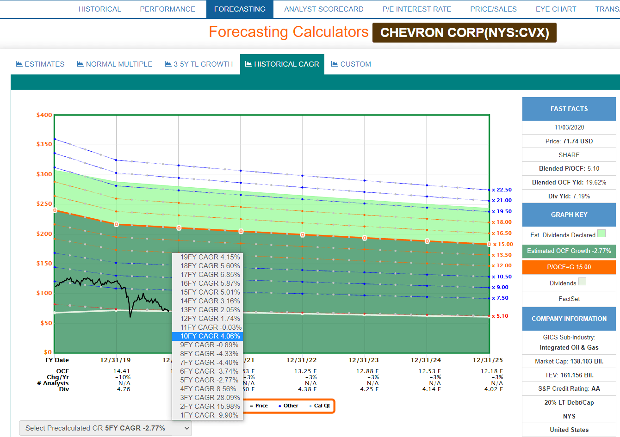This screenshot has height=437, width=620.
Task: Choose 12FY CAGR 1.74% option
Action: tap(207, 319)
